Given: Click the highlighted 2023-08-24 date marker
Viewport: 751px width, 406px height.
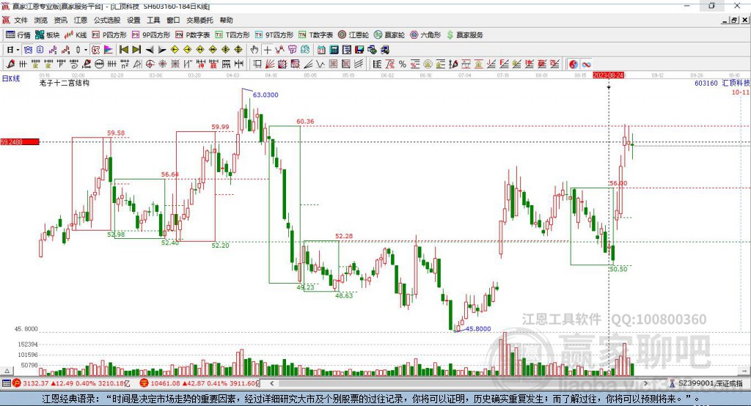Looking at the screenshot, I should pyautogui.click(x=608, y=75).
